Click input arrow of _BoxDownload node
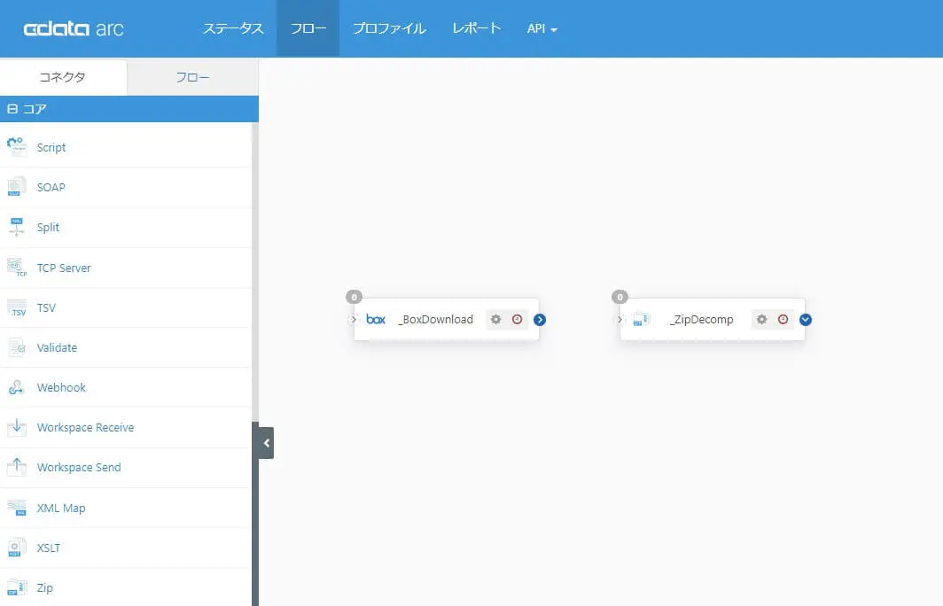The width and height of the screenshot is (943, 606). point(353,320)
